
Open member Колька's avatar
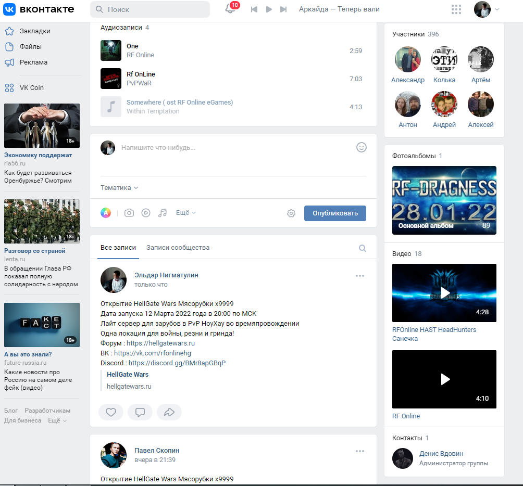(x=444, y=59)
